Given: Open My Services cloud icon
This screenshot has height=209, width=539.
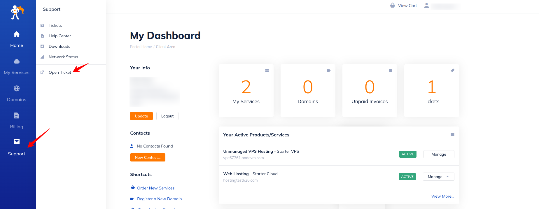Looking at the screenshot, I should (x=17, y=61).
